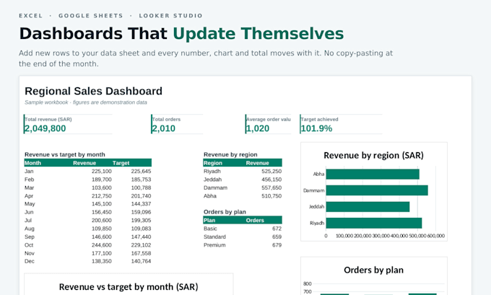The height and width of the screenshot is (295, 491).
Task: Click the 'Revenue' header in the region table
Action: pos(257,163)
